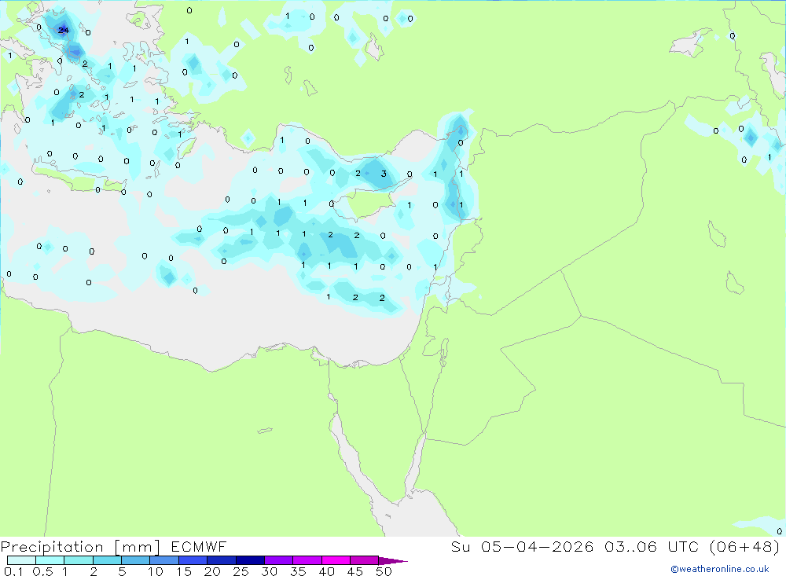The height and width of the screenshot is (576, 786).
Task: Pick the 35–40 mm legend color swatch
Action: [x=307, y=560]
